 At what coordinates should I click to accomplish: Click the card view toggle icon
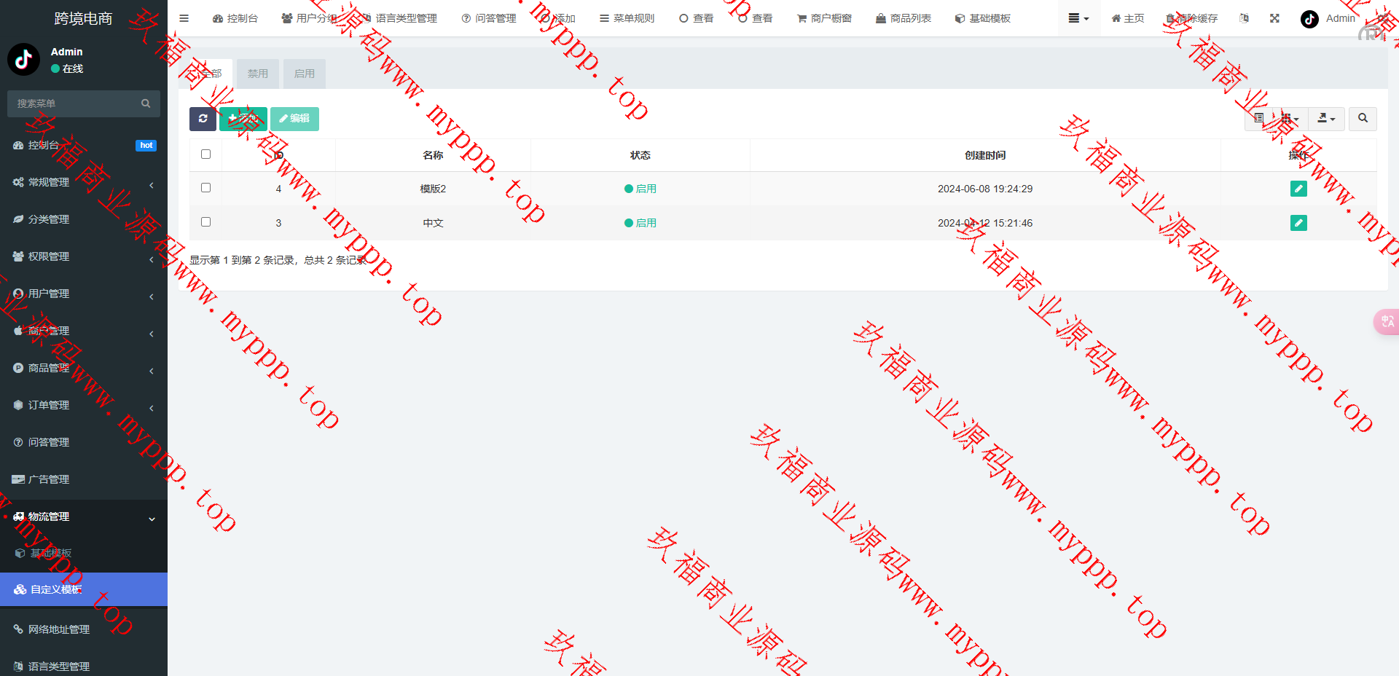pyautogui.click(x=1258, y=119)
